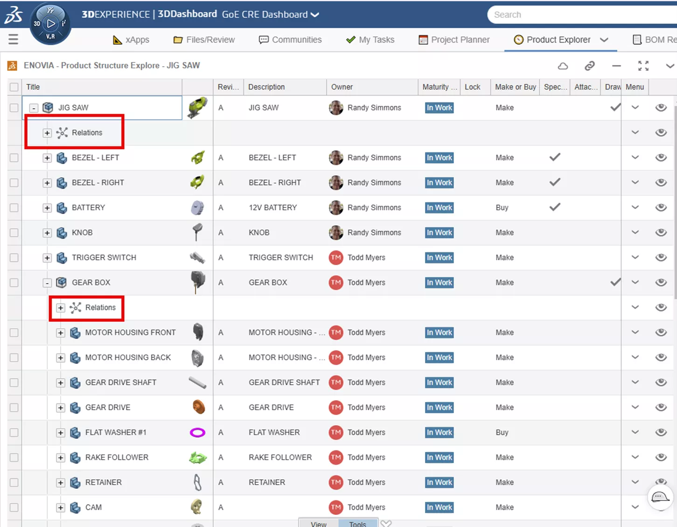Click the Dassault Systemes 3DS logo
The height and width of the screenshot is (527, 677).
click(13, 15)
